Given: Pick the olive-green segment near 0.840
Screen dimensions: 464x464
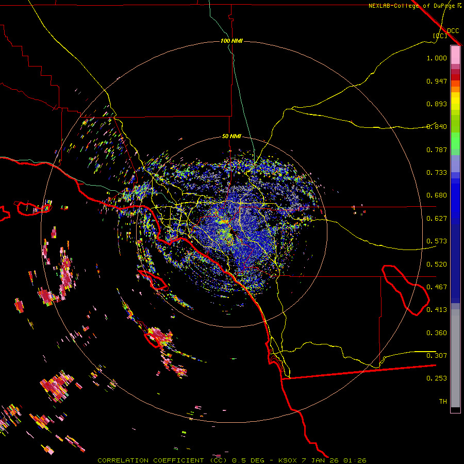Looking at the screenshot, I should 455,123.
